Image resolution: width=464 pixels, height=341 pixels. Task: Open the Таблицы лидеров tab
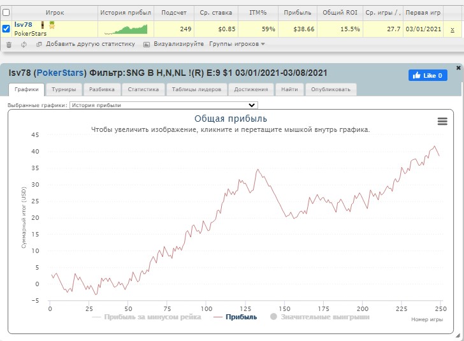tap(196, 89)
